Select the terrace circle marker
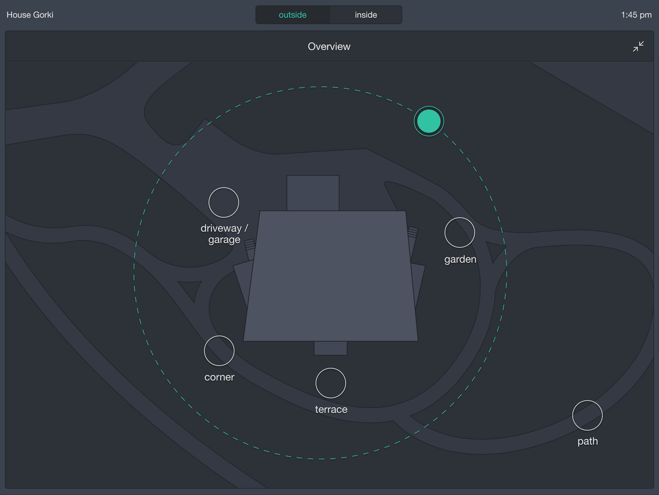This screenshot has width=659, height=495. [x=330, y=383]
